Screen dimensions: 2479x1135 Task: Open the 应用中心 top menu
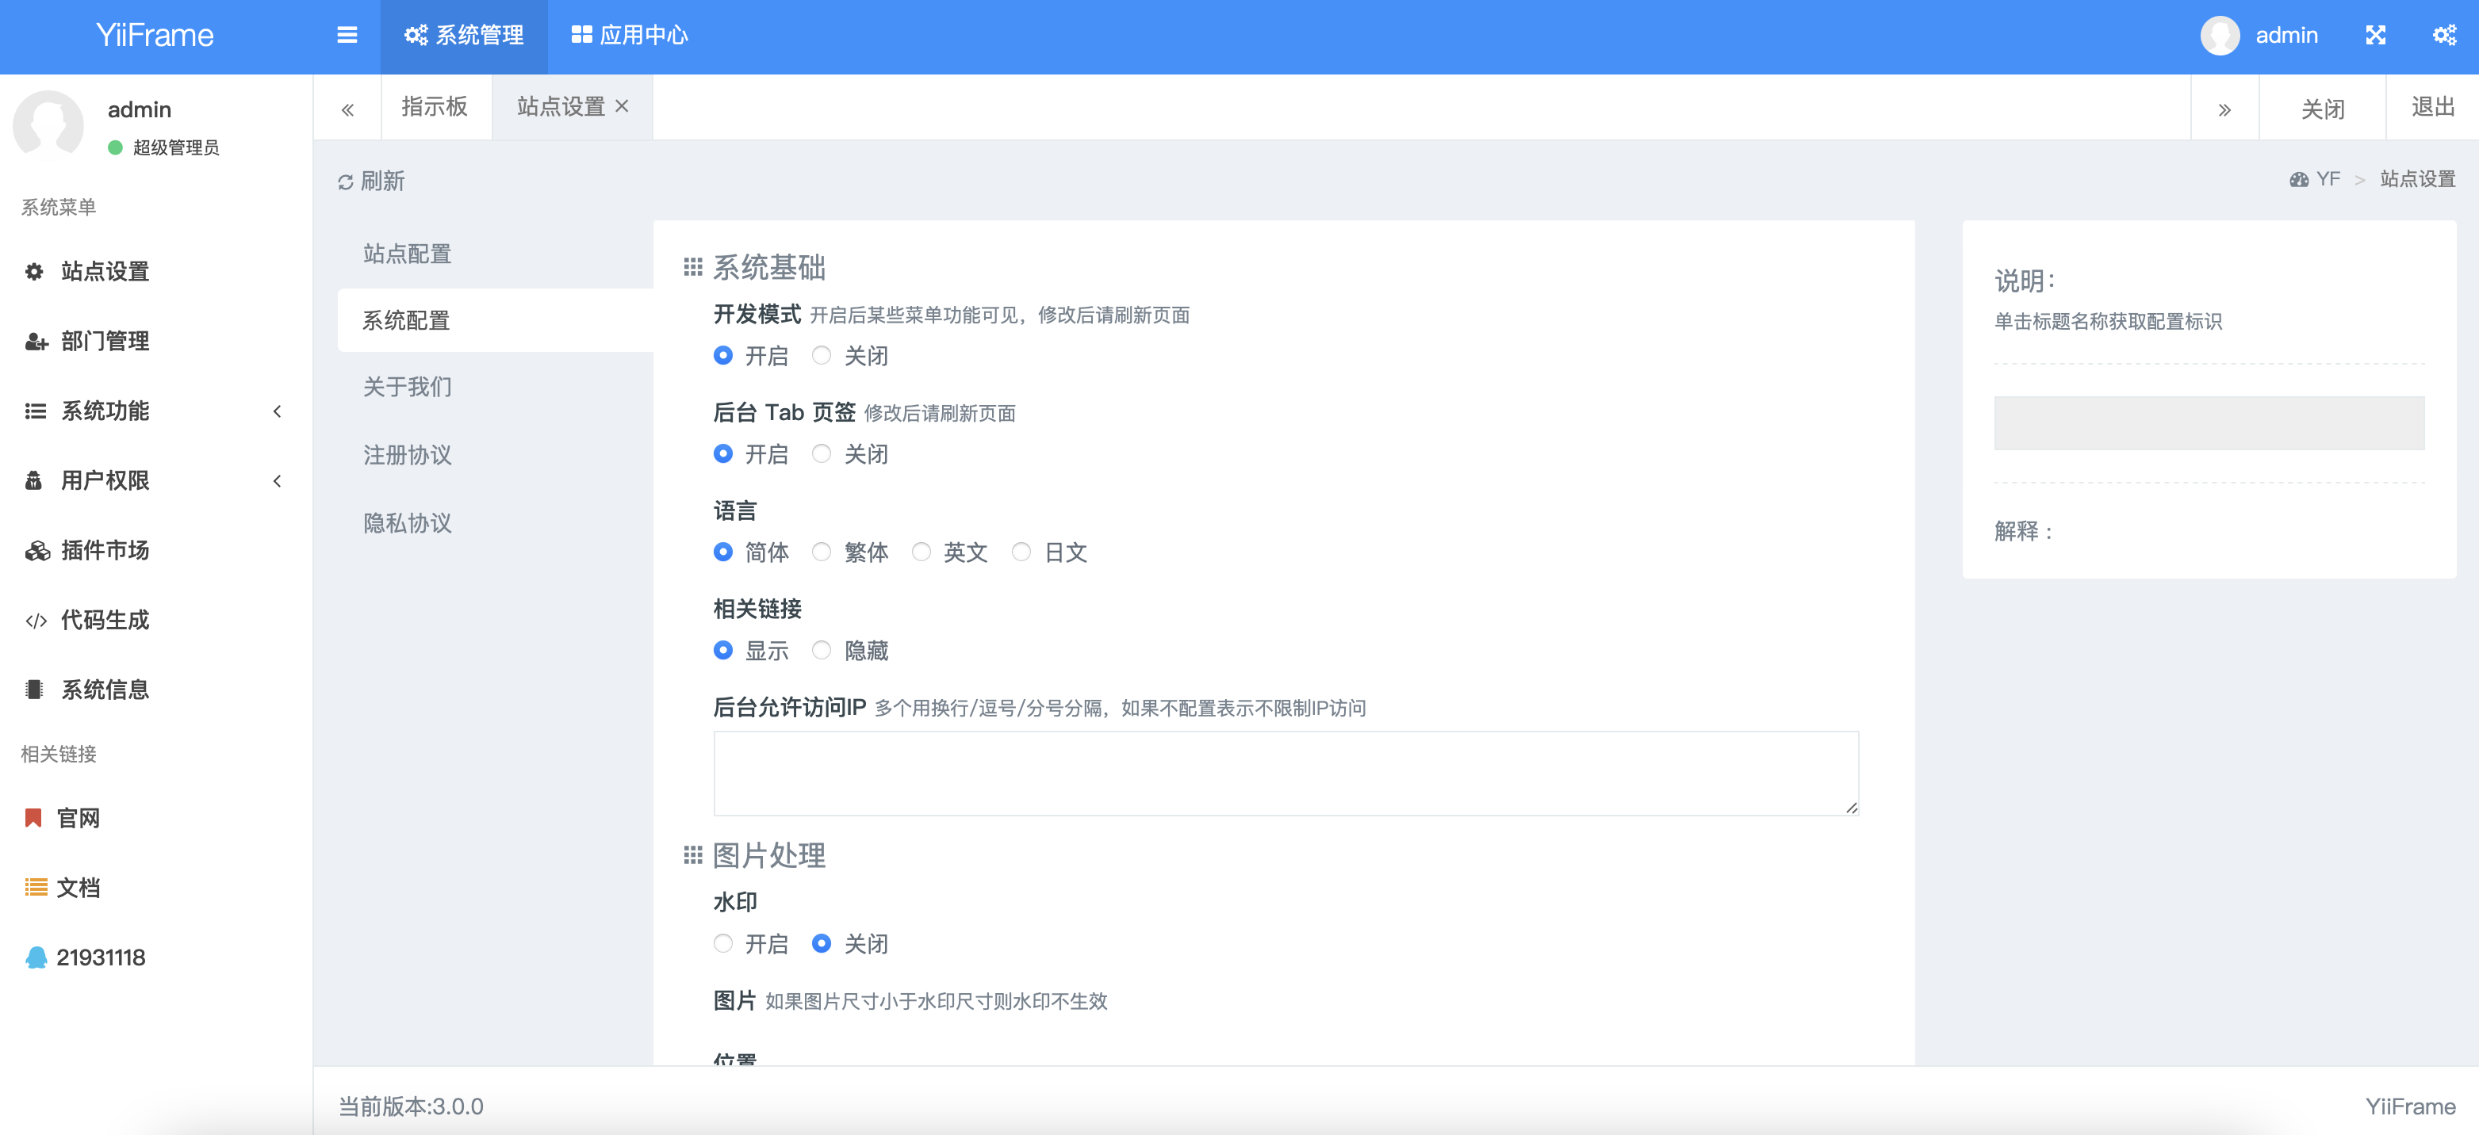click(x=630, y=36)
